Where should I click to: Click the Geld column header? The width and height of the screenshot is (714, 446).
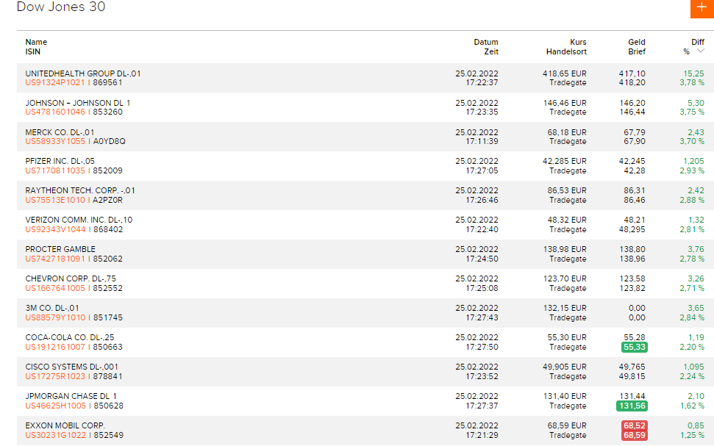pos(636,42)
